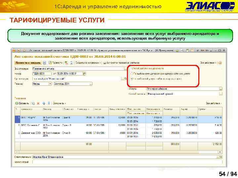Click the calculator icon in title bar
Viewport: 238px width, 178px height.
[x=188, y=50]
